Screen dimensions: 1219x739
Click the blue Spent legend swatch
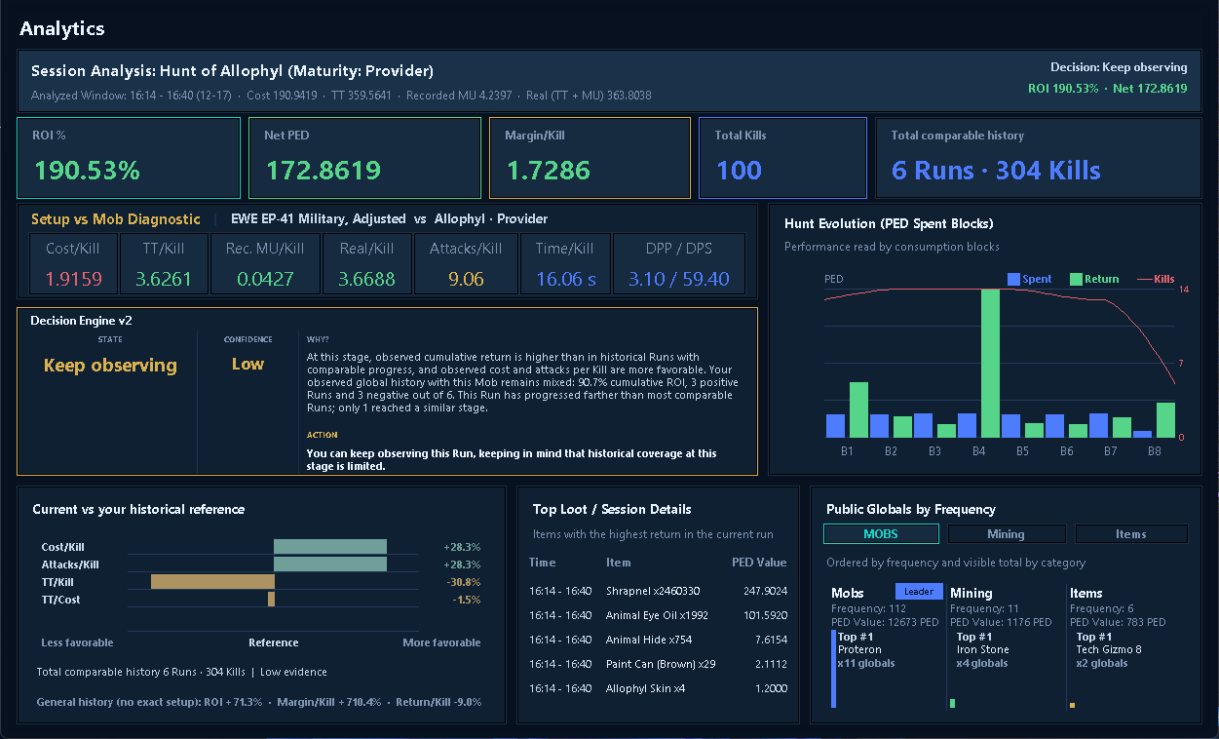(1013, 279)
